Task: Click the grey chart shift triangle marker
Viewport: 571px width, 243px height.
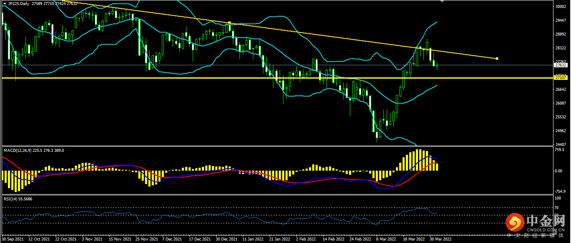Action: point(442,1)
